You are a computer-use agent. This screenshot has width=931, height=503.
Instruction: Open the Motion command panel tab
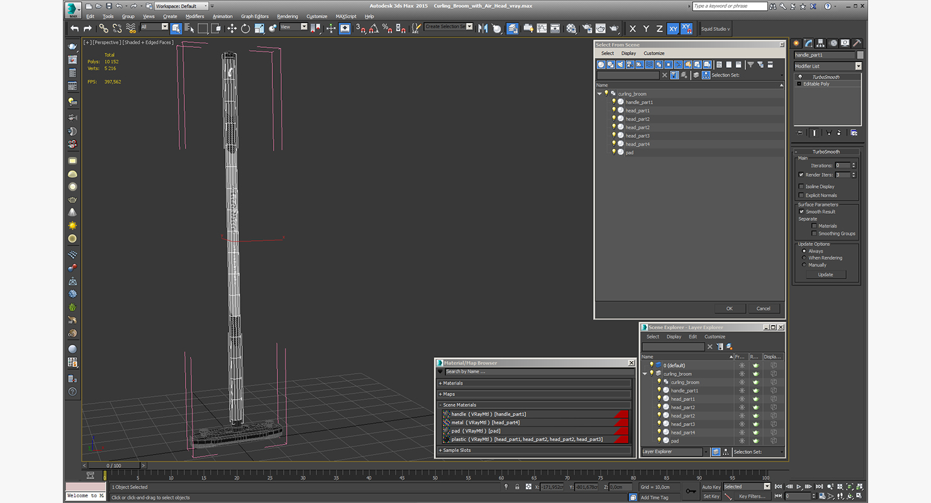833,43
